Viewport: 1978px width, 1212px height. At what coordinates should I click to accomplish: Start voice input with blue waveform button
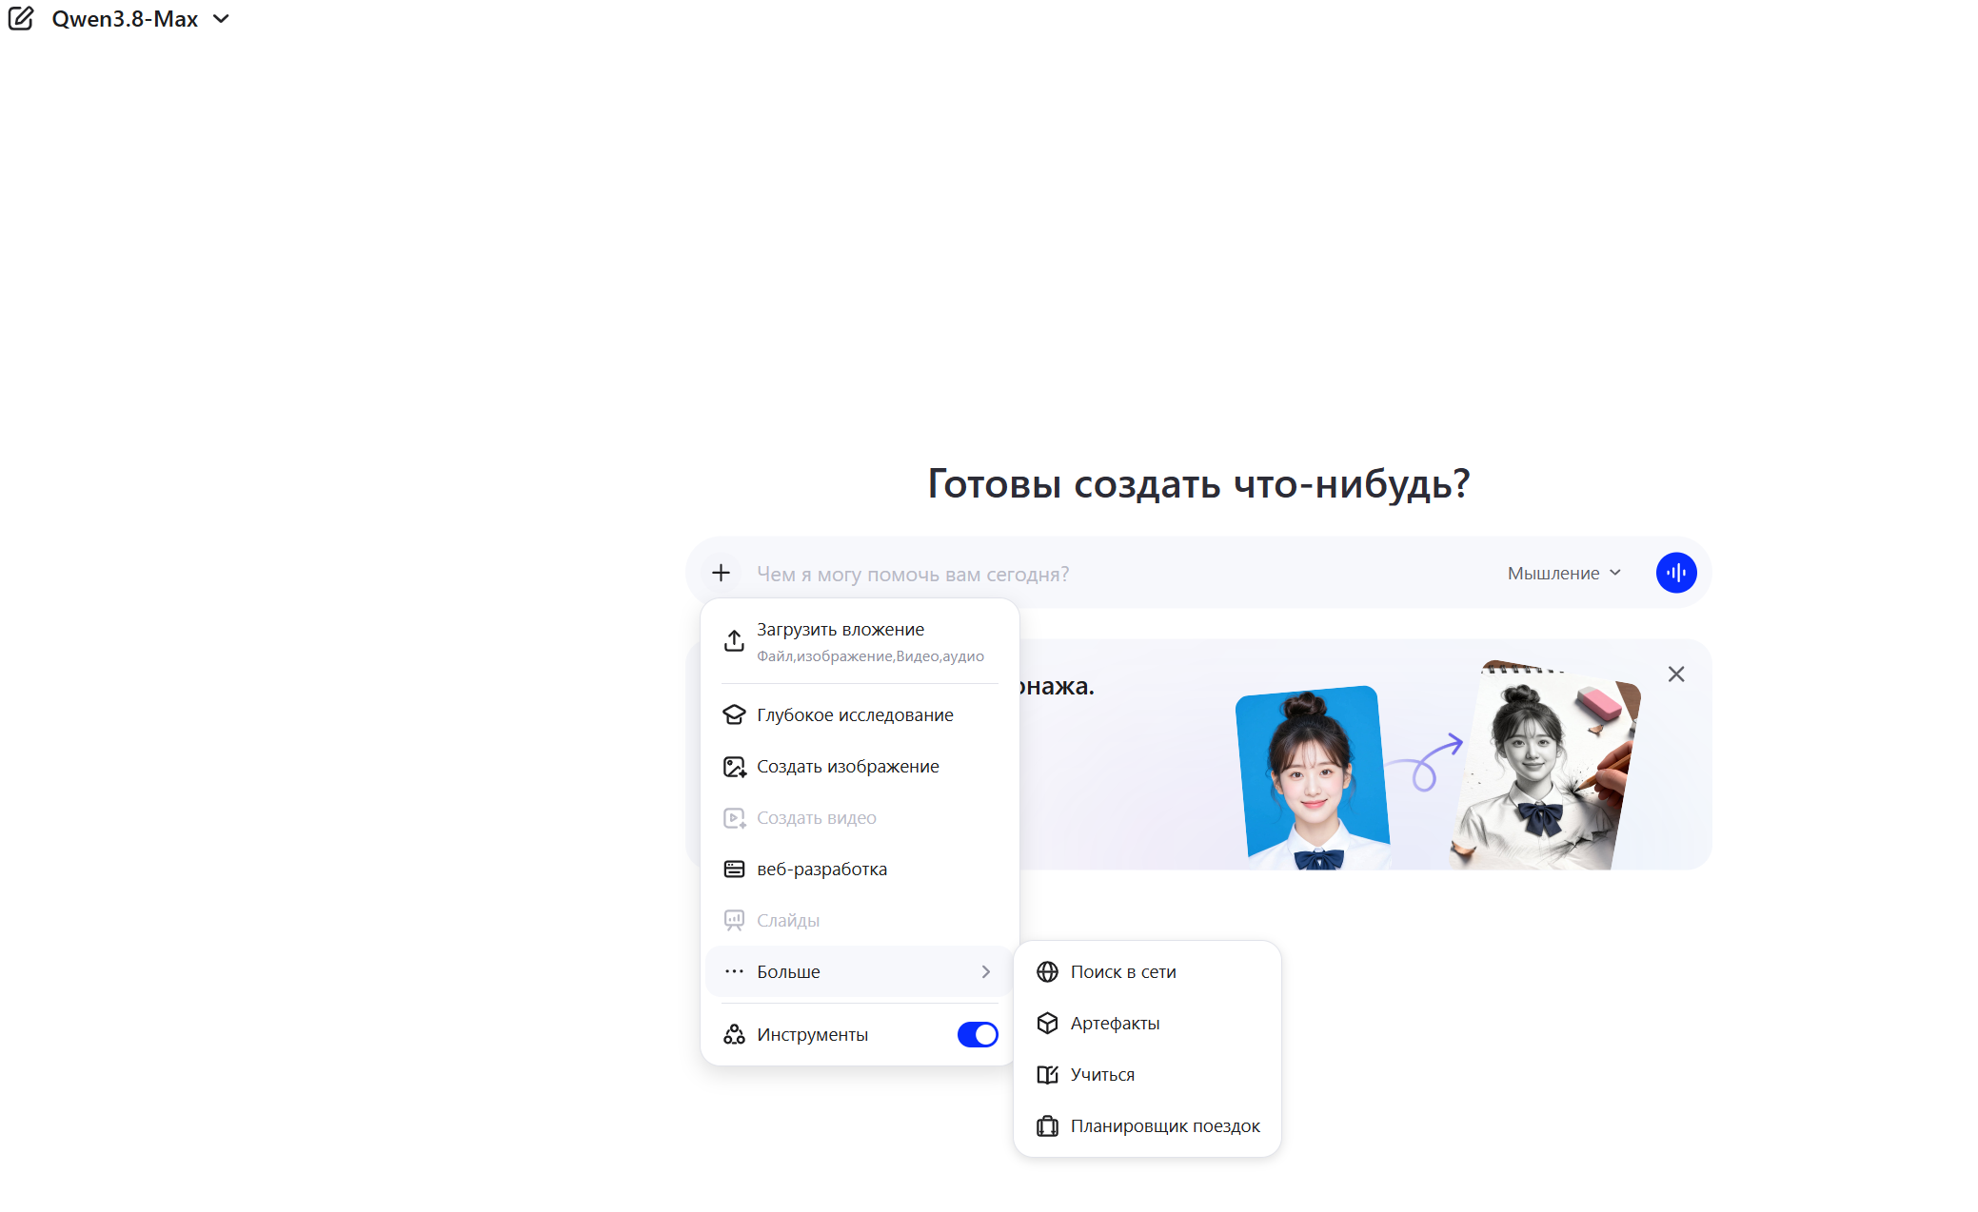(x=1676, y=573)
